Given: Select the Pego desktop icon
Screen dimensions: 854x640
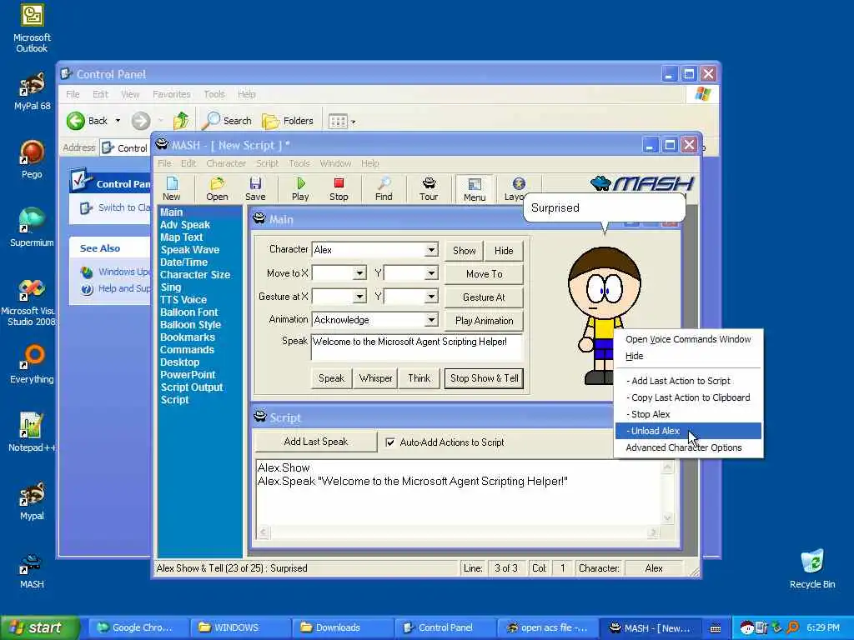Looking at the screenshot, I should [x=32, y=160].
